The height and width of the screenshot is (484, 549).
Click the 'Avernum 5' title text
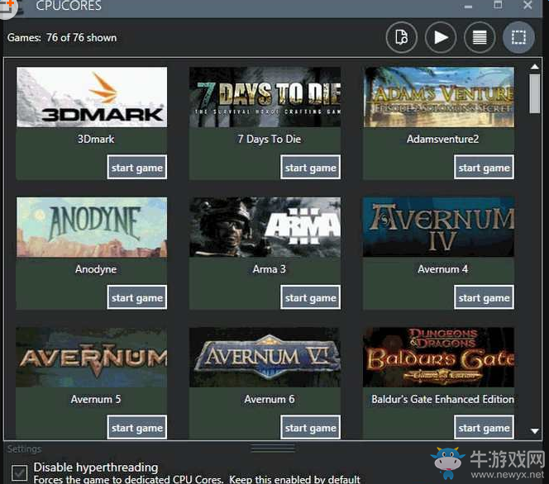pos(96,400)
